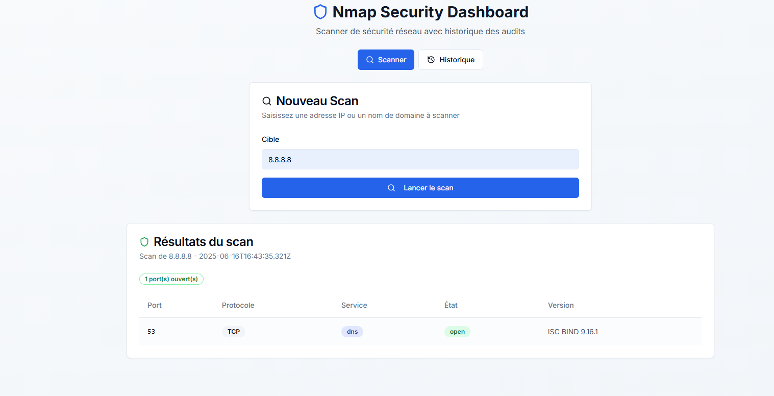Click the Protocole column header
This screenshot has width=774, height=396.
click(x=238, y=305)
